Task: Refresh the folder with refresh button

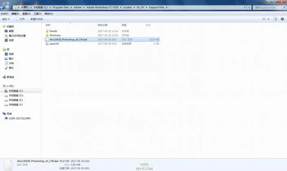Action: click(249, 7)
